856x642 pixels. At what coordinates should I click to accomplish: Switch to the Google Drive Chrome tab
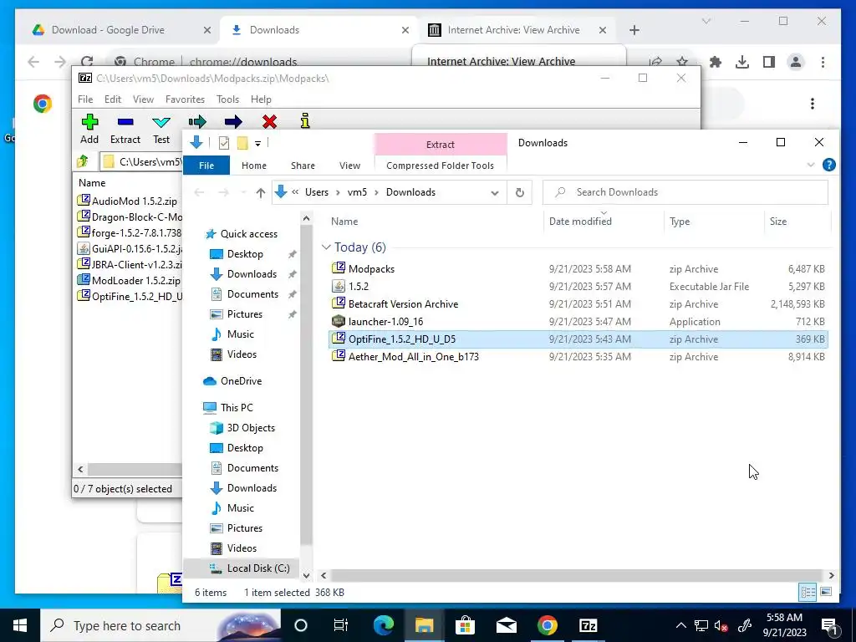point(117,29)
